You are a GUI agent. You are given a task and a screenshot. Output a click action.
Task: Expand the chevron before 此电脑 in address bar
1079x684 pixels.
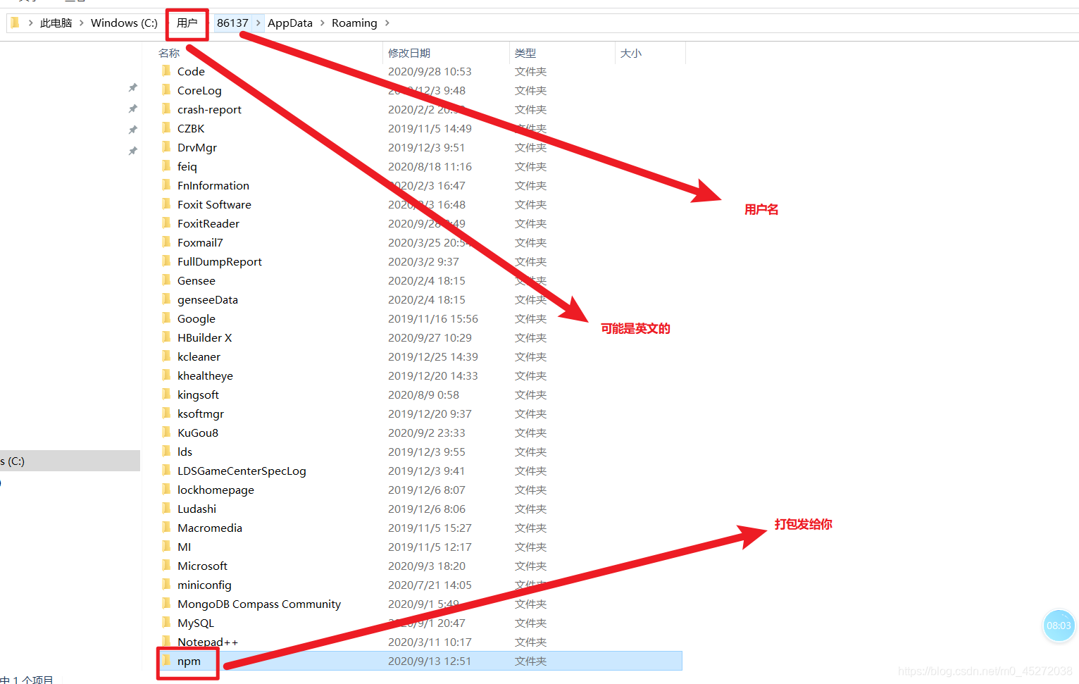coord(30,23)
